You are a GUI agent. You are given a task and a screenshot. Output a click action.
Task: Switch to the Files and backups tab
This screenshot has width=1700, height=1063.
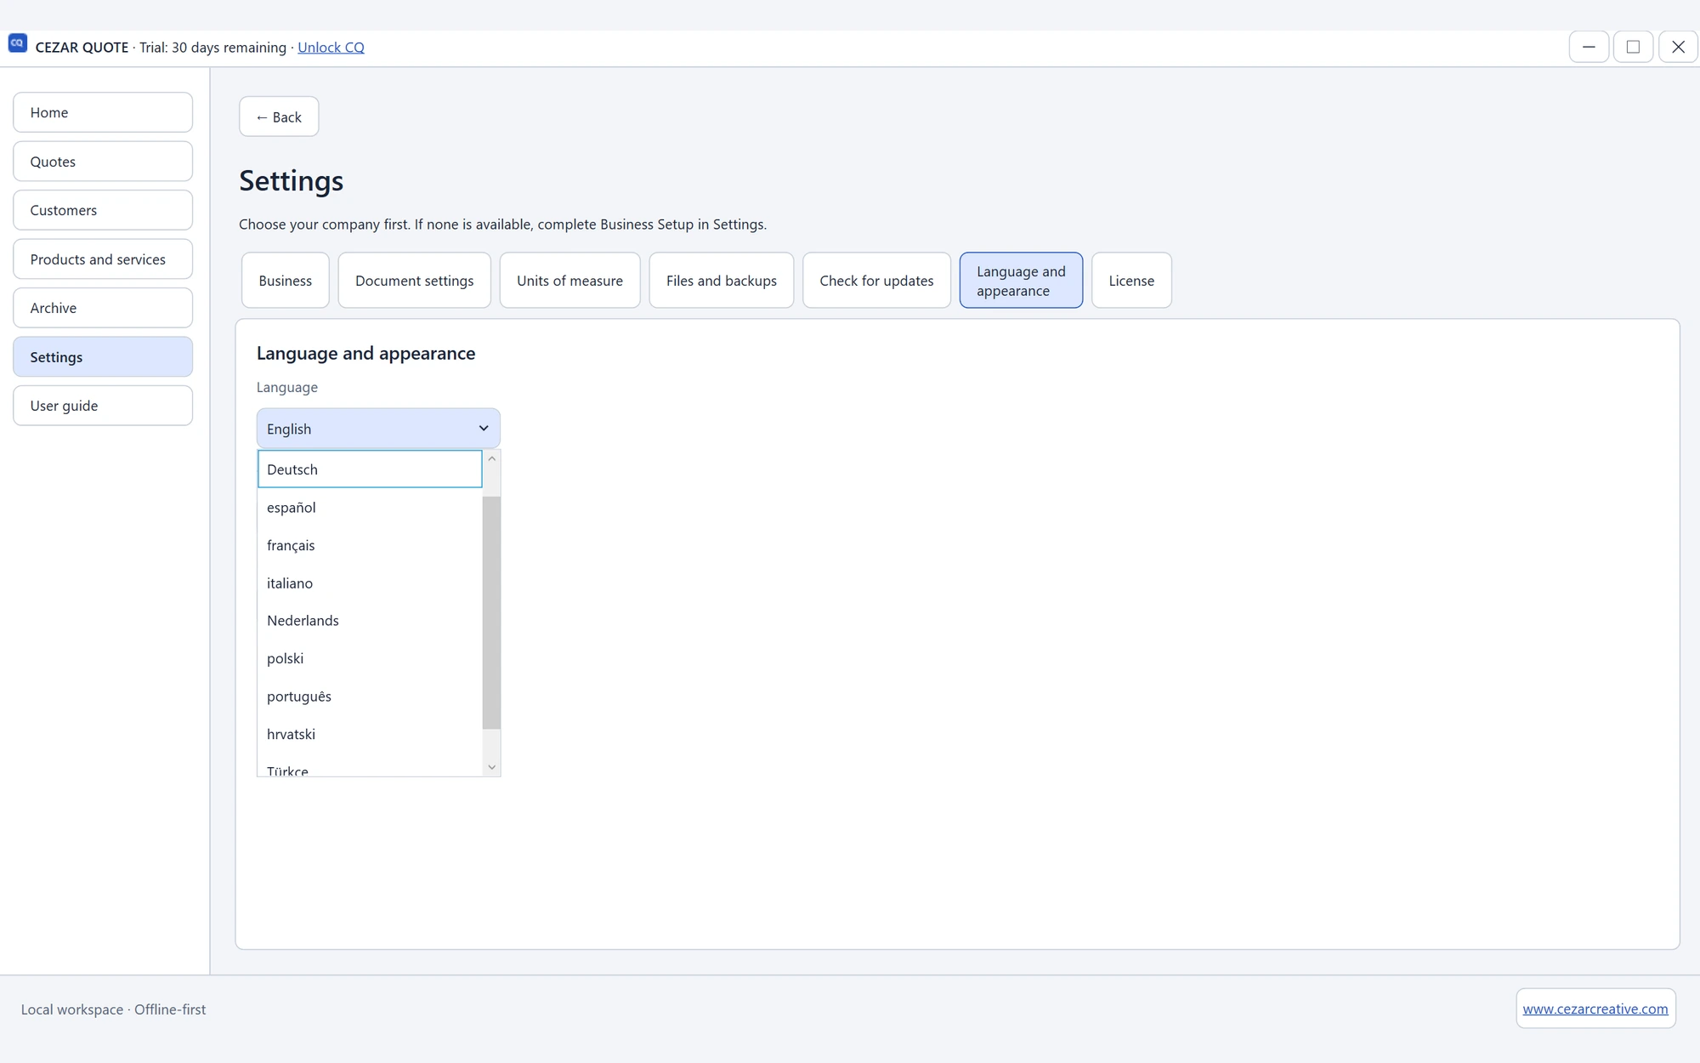(x=721, y=281)
